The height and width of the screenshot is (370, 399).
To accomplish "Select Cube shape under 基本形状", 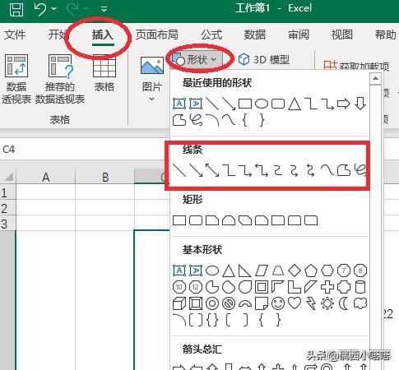I will pyautogui.click(x=179, y=303).
